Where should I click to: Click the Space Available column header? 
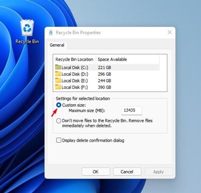pos(128,59)
